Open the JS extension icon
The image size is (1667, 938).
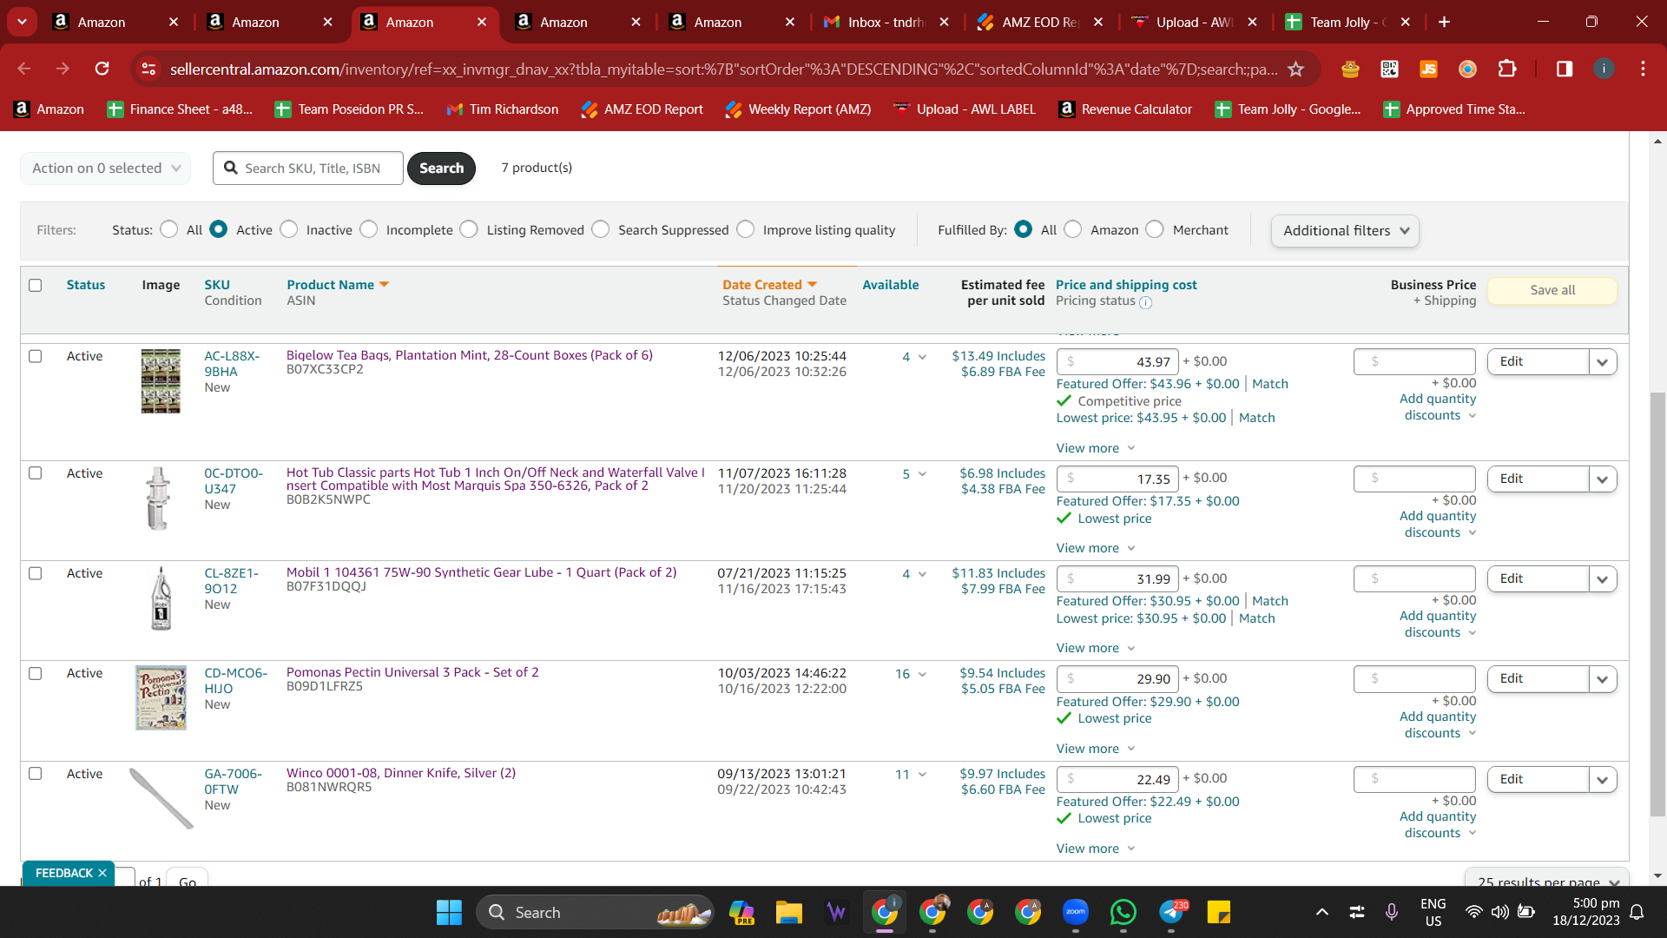coord(1428,69)
